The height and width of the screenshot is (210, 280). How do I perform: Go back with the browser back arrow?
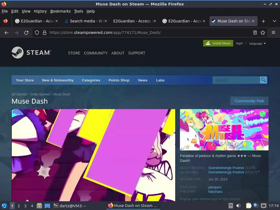click(x=7, y=33)
